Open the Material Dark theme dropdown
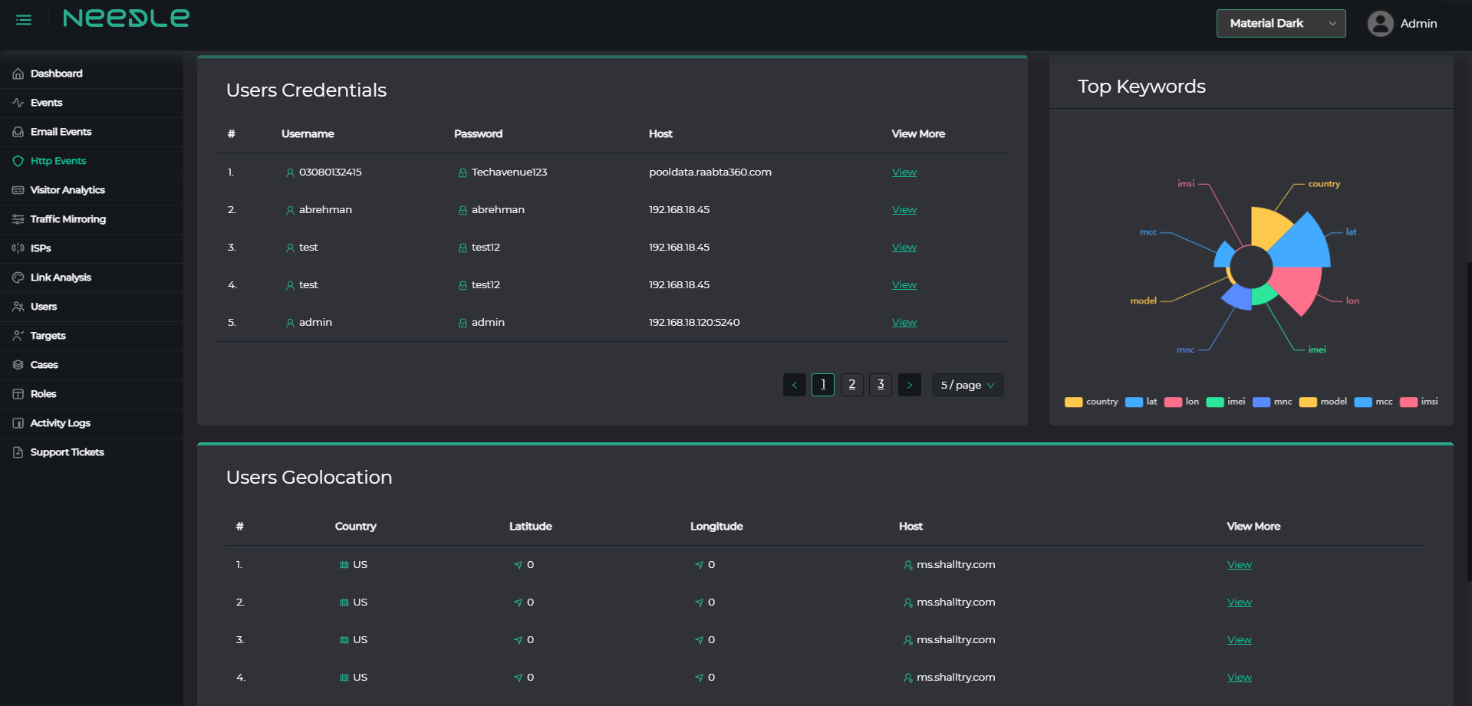Screen dimensions: 1472x706 coord(1280,24)
